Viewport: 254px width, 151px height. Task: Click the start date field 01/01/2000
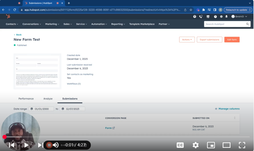(41, 109)
